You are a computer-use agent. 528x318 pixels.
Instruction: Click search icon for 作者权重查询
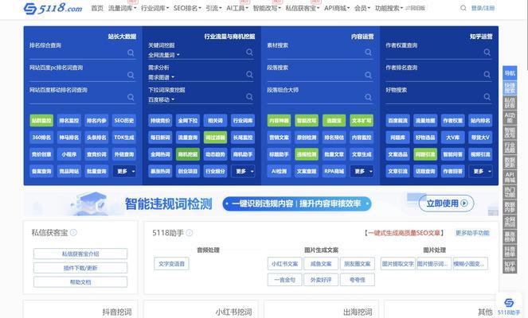[x=487, y=52]
